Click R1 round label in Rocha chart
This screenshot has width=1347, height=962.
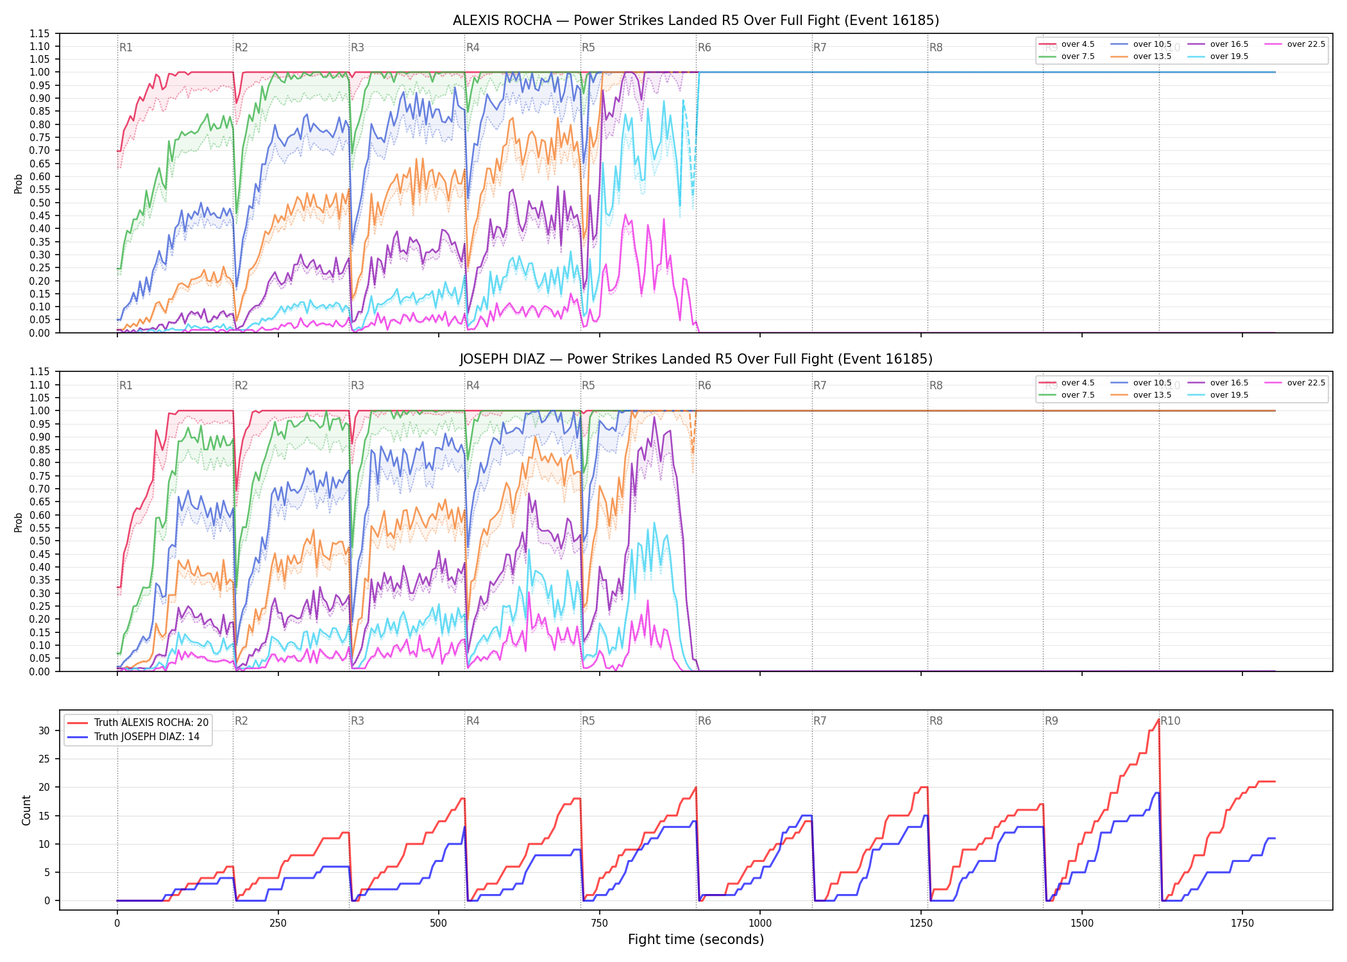[126, 47]
